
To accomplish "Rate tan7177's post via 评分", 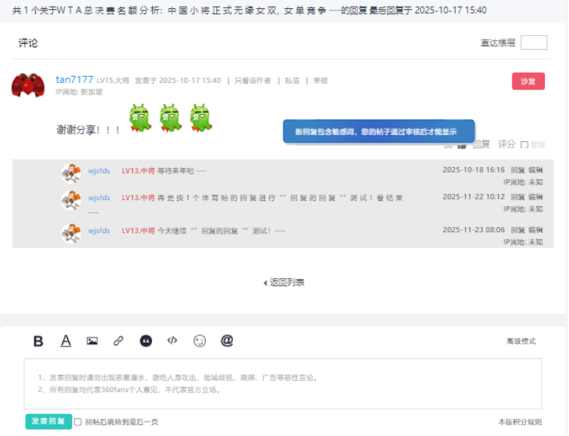I will pyautogui.click(x=506, y=144).
